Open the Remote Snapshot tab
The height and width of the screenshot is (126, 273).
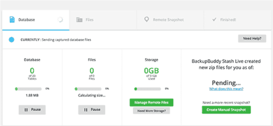click(170, 20)
